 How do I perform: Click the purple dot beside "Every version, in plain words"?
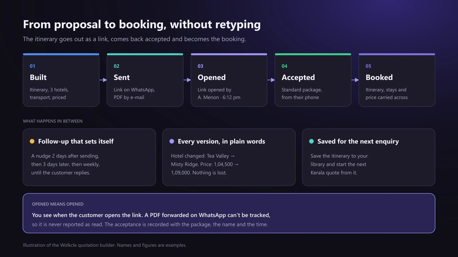point(172,141)
